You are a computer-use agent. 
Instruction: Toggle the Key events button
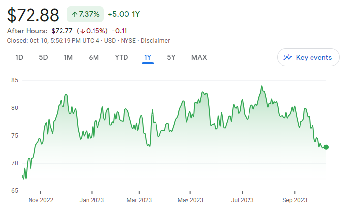pyautogui.click(x=308, y=57)
